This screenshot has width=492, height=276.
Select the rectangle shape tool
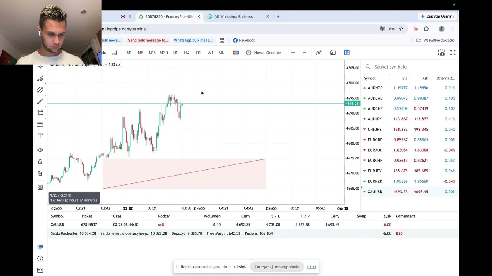click(x=40, y=113)
